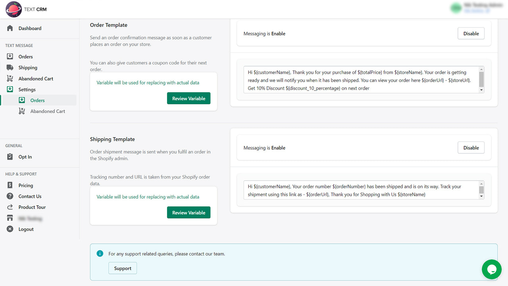The image size is (508, 286).
Task: View the Pricing page from Help & Support
Action: 25,185
